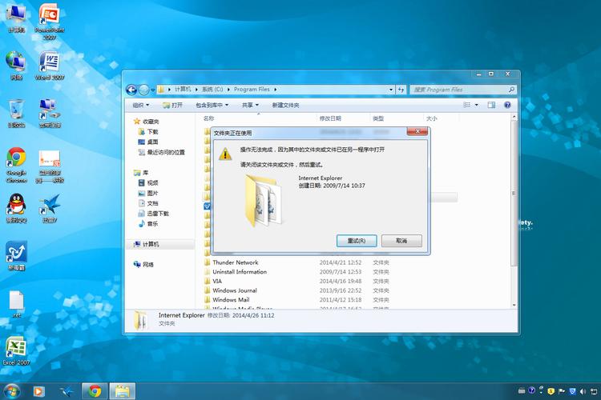601x400 pixels.
Task: Open the 组织 dropdown menu
Action: coord(141,105)
